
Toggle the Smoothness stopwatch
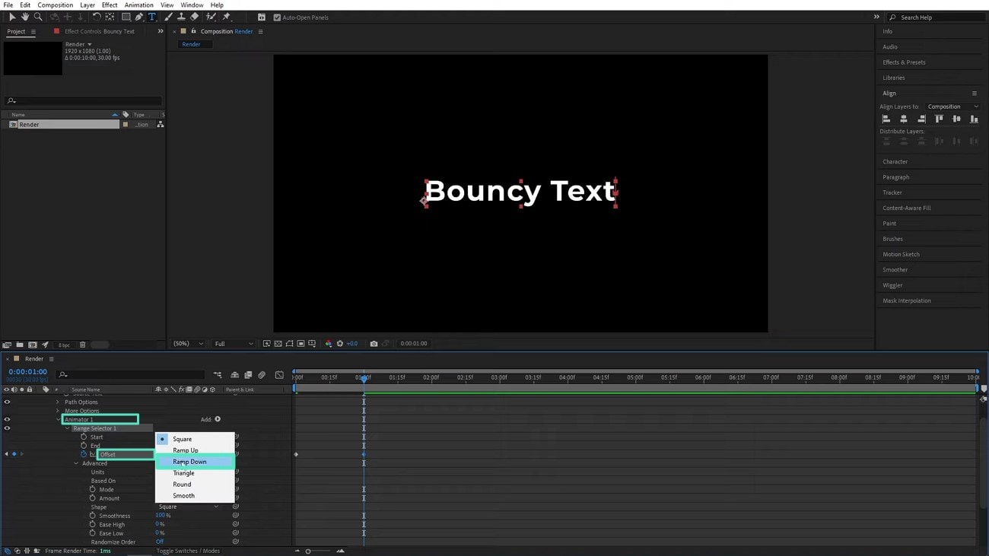pos(93,516)
